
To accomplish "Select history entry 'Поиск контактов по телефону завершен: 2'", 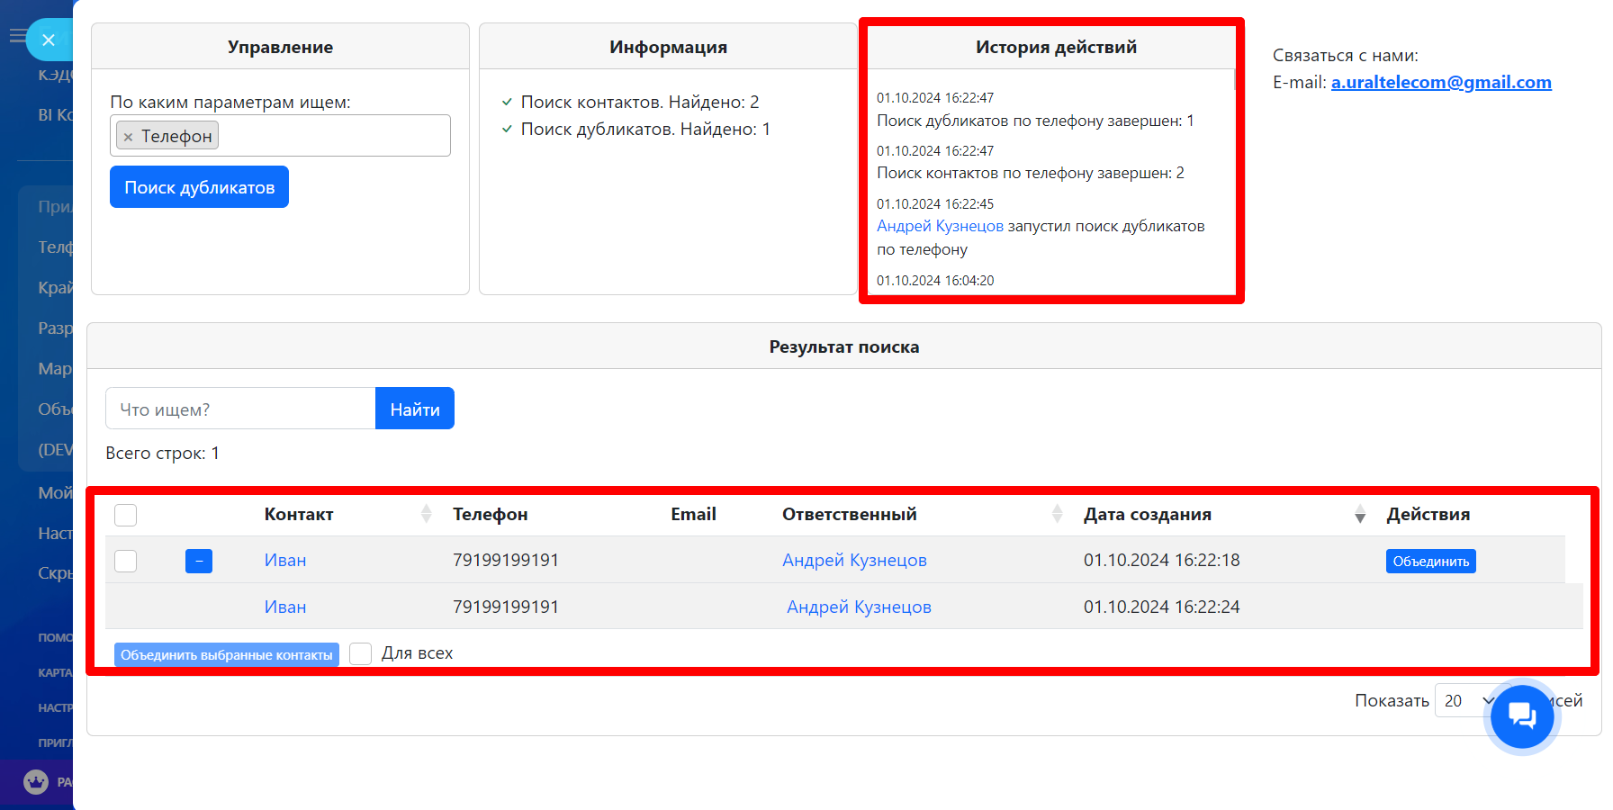I will [1031, 173].
